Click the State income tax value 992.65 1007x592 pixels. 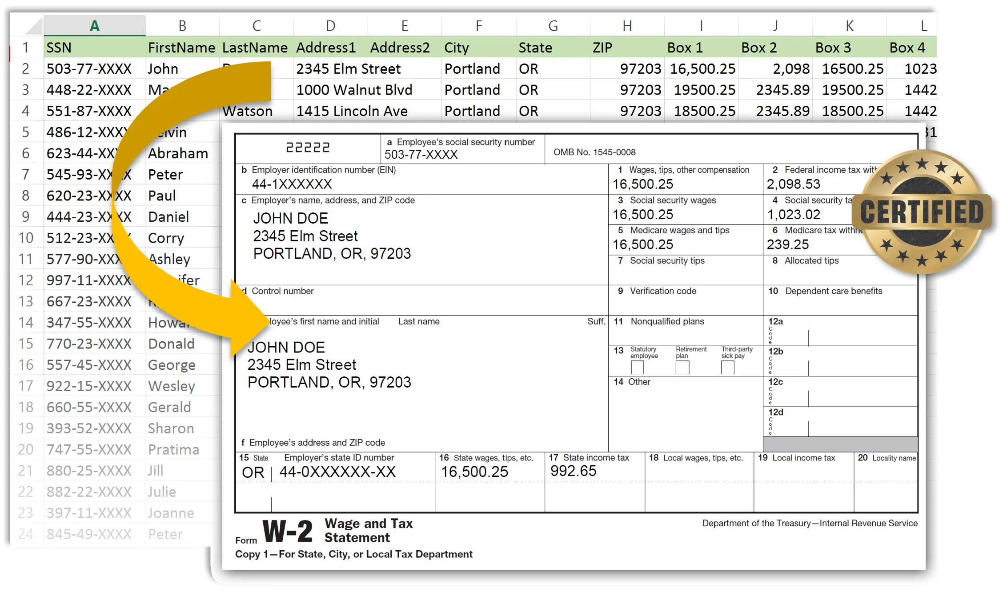point(573,471)
